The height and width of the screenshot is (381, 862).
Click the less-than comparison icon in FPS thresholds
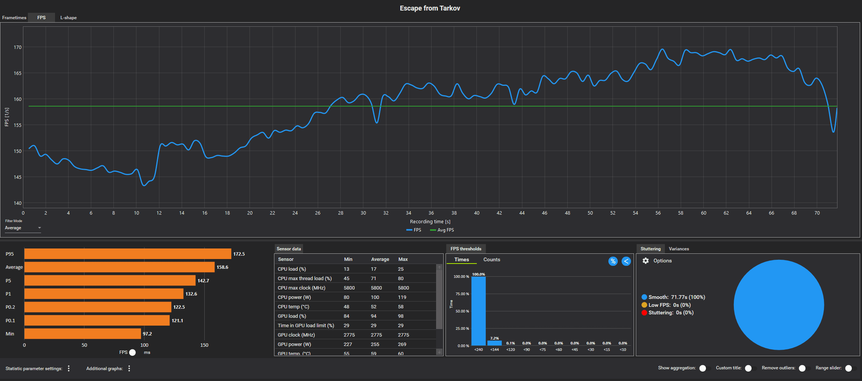626,261
